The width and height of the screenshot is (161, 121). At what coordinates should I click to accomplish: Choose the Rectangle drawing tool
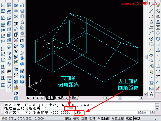point(151,27)
